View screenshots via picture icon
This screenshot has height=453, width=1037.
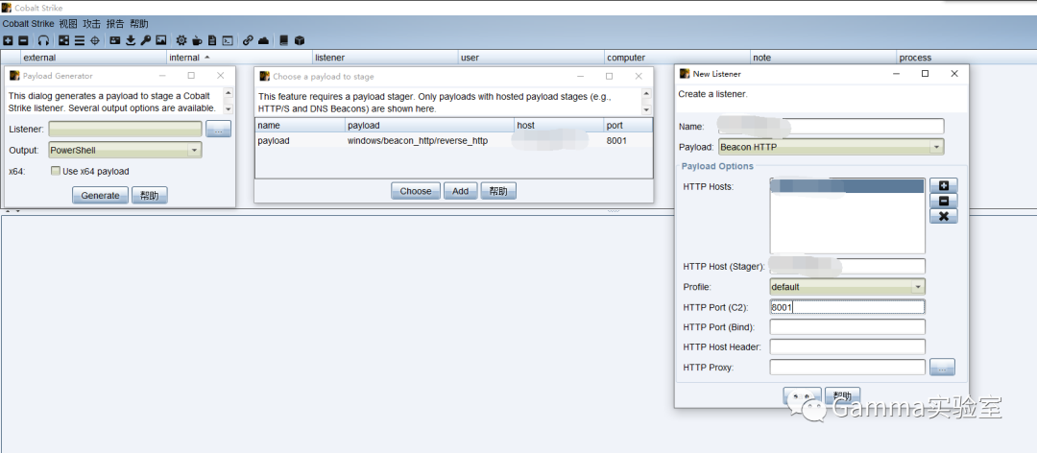(x=160, y=40)
